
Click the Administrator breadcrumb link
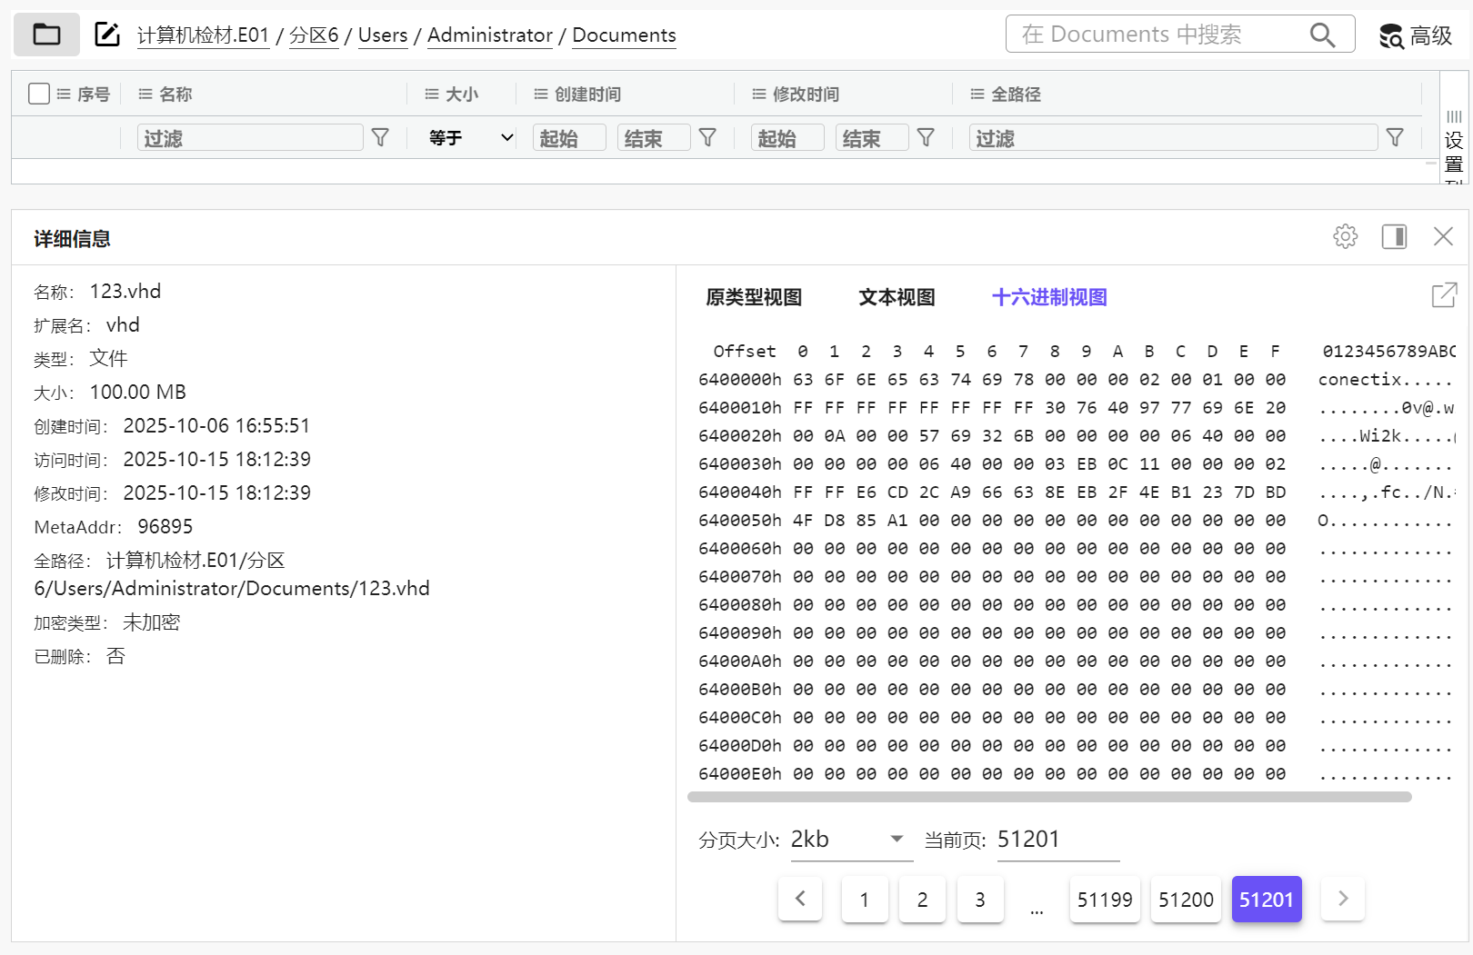click(x=489, y=35)
